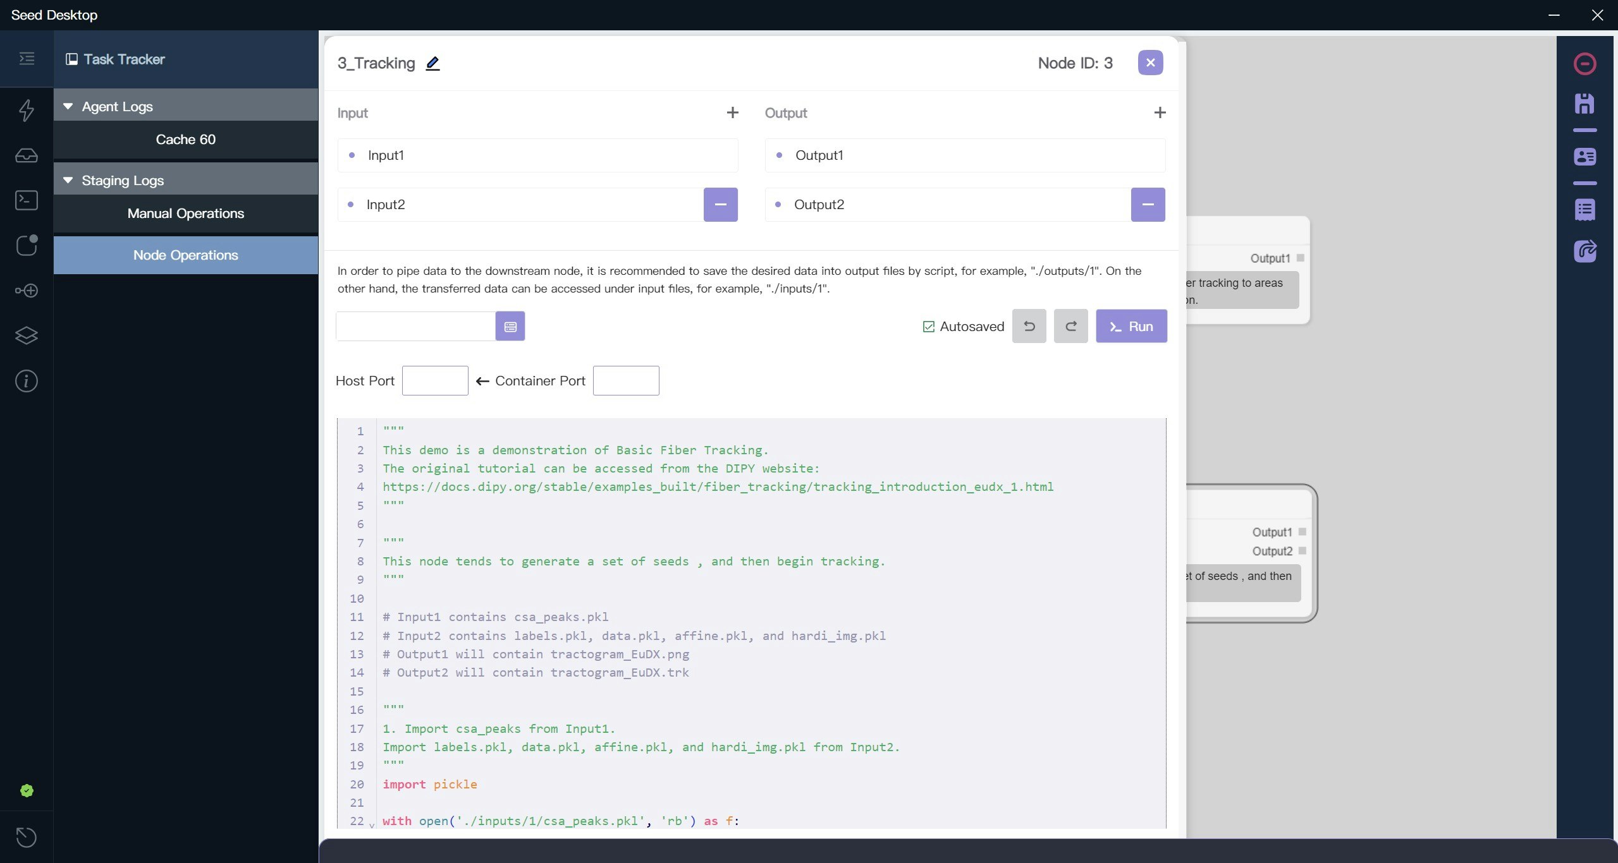Image resolution: width=1618 pixels, height=863 pixels.
Task: Click the edit pencil next to 3_Tracking
Action: tap(432, 63)
